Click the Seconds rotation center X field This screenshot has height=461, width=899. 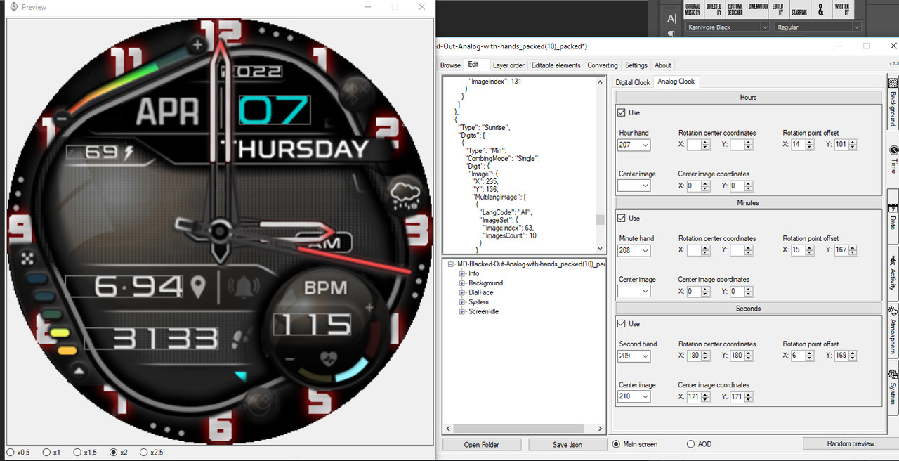(700, 356)
